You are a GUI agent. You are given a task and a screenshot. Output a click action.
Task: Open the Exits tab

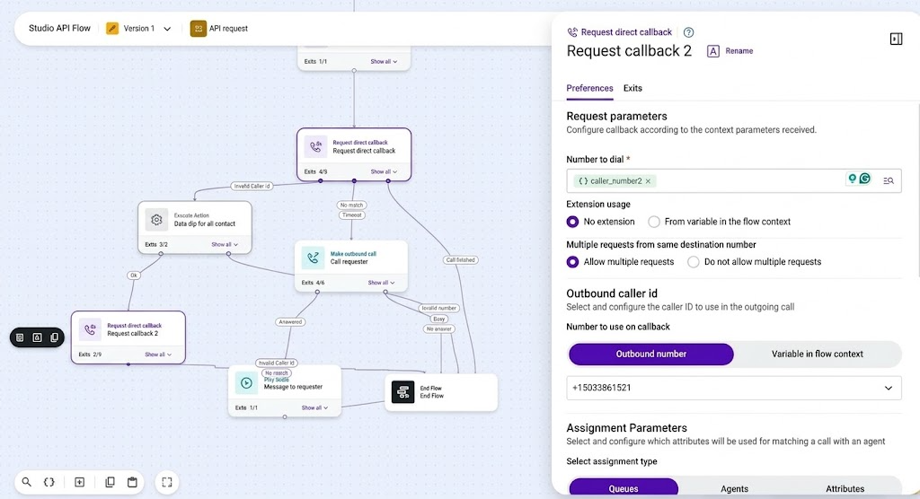(632, 88)
